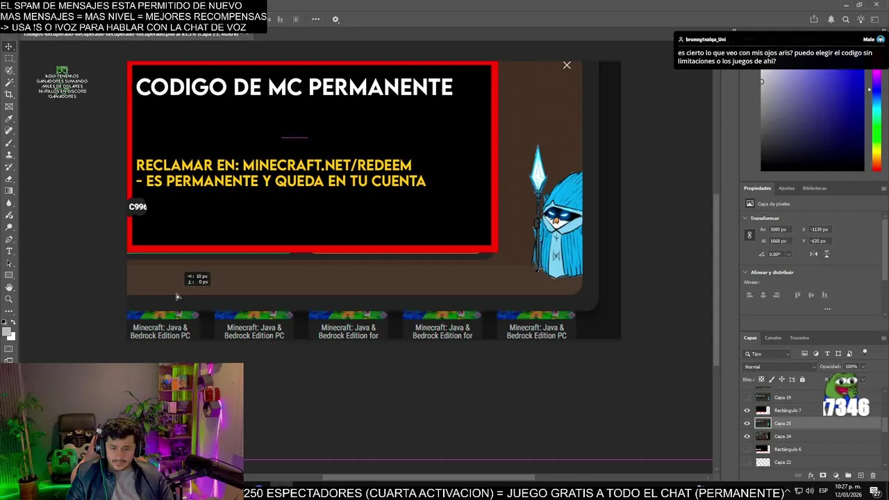Open the layer filter Tipo dropdown

click(767, 354)
